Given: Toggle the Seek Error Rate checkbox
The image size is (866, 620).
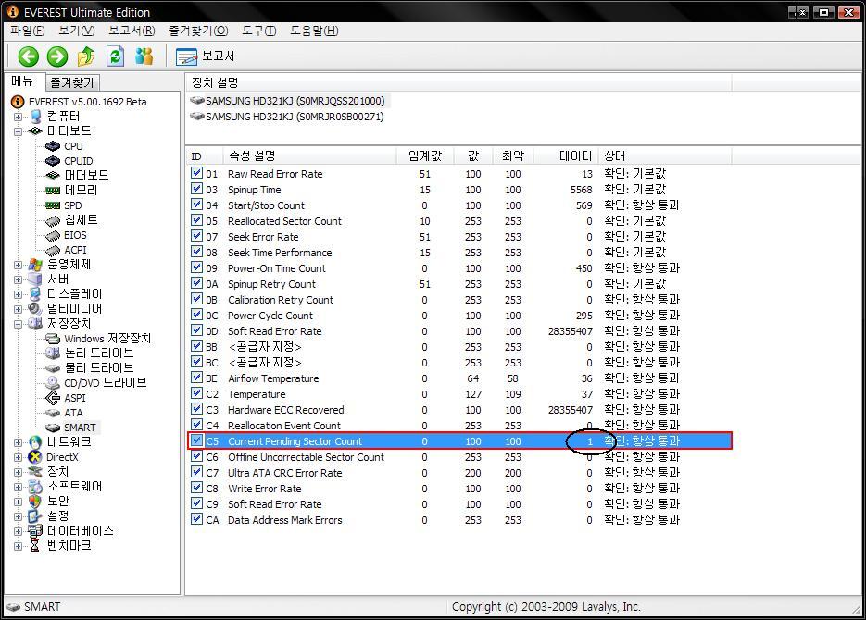Looking at the screenshot, I should pyautogui.click(x=196, y=236).
